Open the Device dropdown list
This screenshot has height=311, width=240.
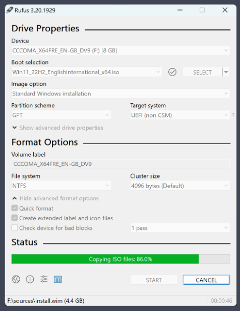(121, 50)
